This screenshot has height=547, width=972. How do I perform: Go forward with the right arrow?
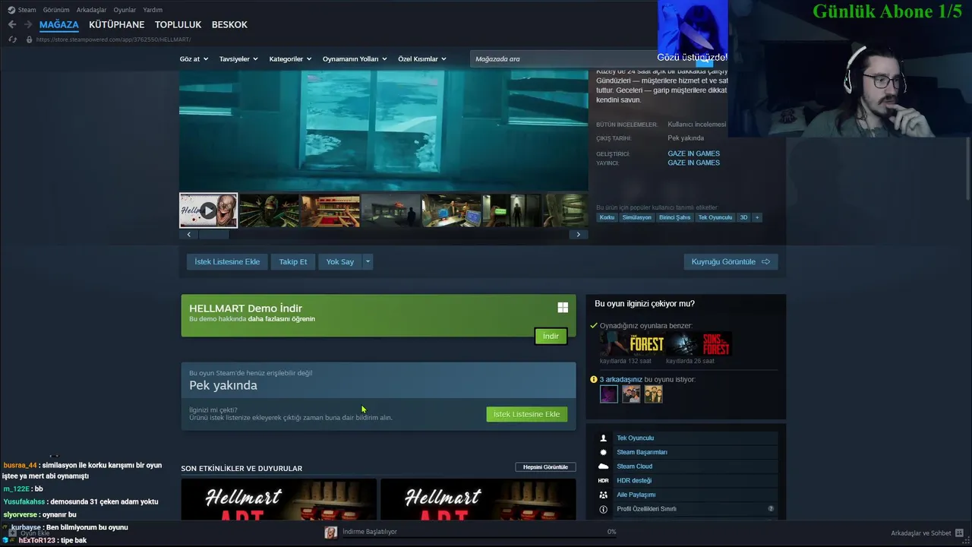tap(28, 24)
